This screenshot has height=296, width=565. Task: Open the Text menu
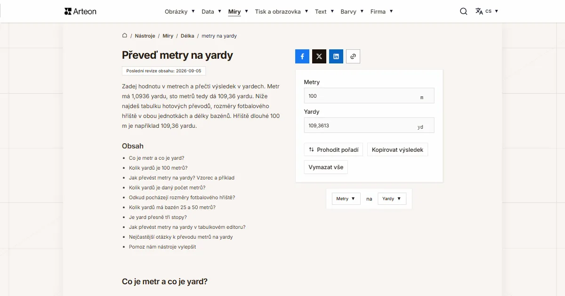tap(324, 11)
